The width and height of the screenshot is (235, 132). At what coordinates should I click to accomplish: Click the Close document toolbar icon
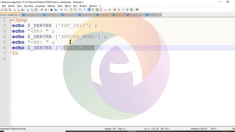pos(14,10)
